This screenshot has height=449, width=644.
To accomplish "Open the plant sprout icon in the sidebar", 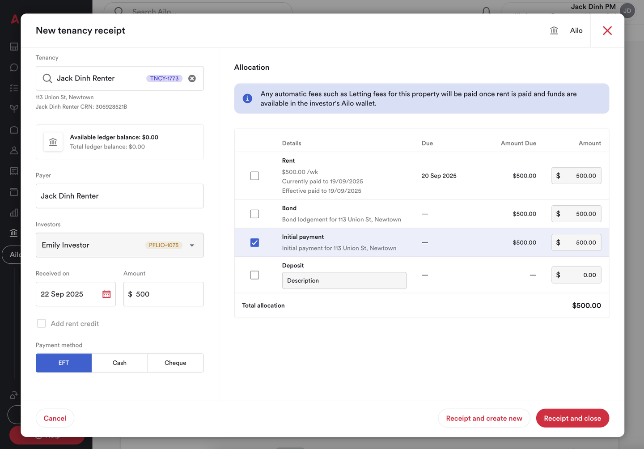I will click(14, 109).
